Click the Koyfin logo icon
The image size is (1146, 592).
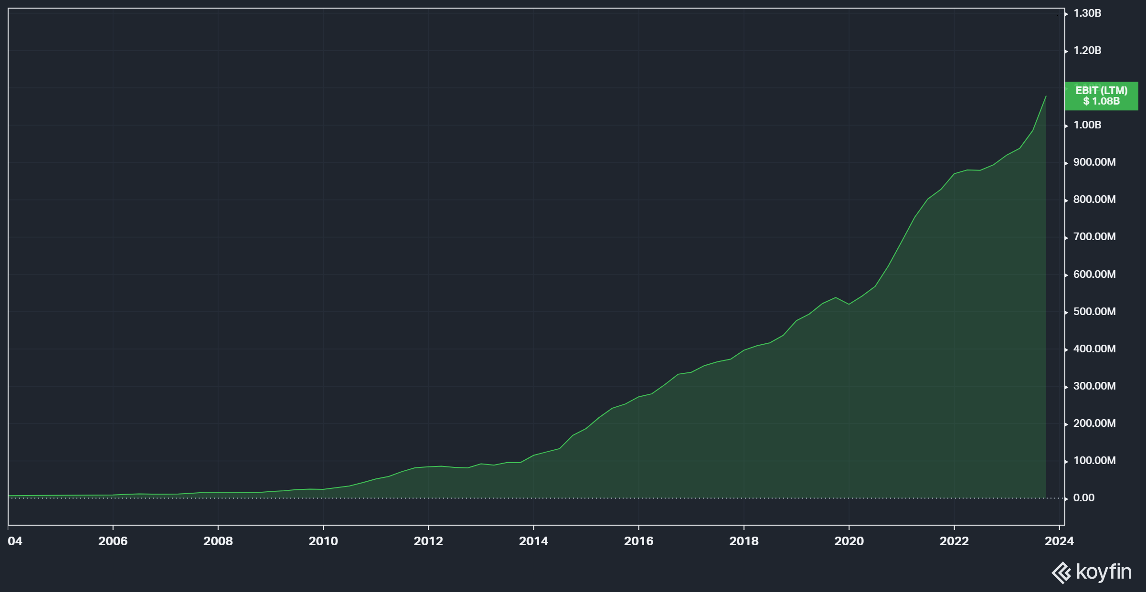[x=1061, y=572]
